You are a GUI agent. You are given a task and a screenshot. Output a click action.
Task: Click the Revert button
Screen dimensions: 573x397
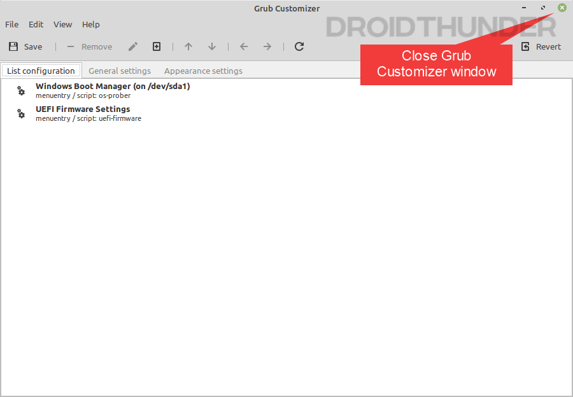[x=541, y=46]
